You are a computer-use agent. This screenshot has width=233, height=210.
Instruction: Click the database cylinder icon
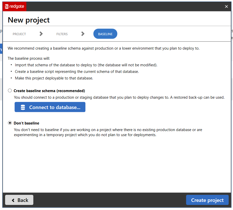(23, 107)
